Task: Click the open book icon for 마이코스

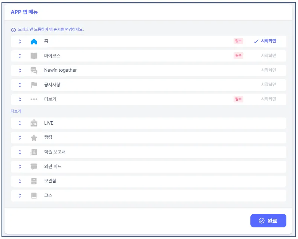Action: coord(34,56)
